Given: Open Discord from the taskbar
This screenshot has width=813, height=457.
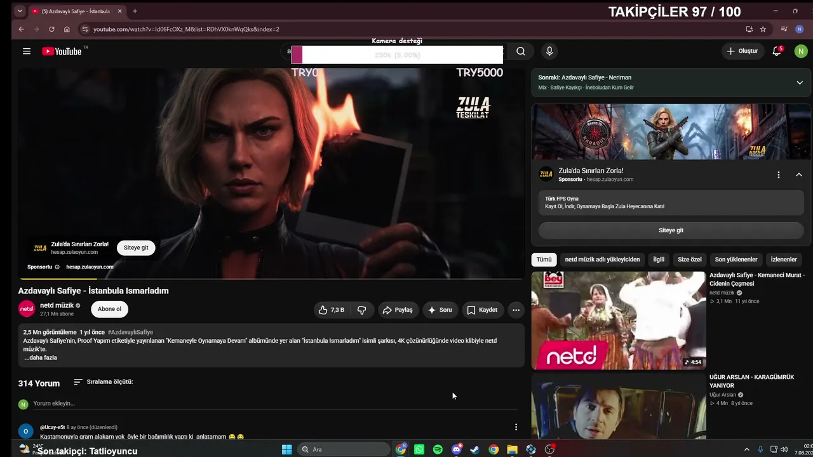Looking at the screenshot, I should [456, 449].
